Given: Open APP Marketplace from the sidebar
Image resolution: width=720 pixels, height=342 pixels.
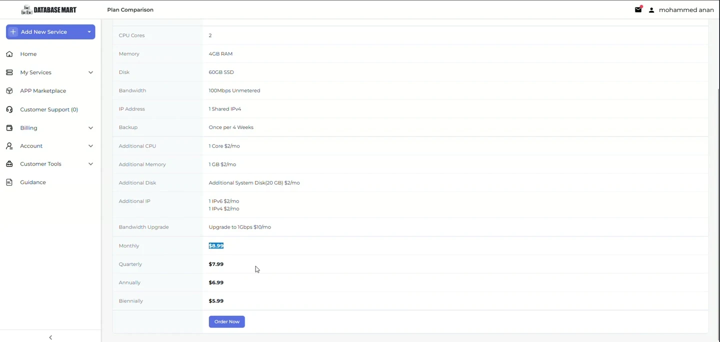Looking at the screenshot, I should [43, 91].
